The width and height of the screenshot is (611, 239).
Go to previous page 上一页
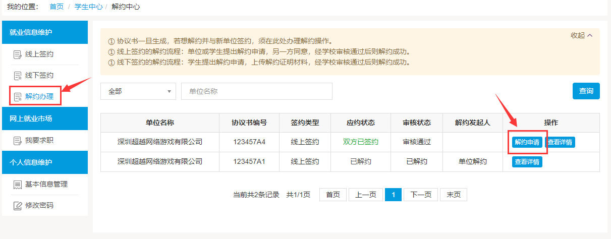[x=365, y=195]
